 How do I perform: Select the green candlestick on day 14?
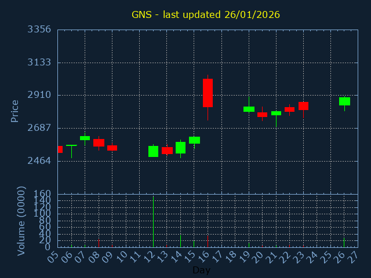(180, 148)
